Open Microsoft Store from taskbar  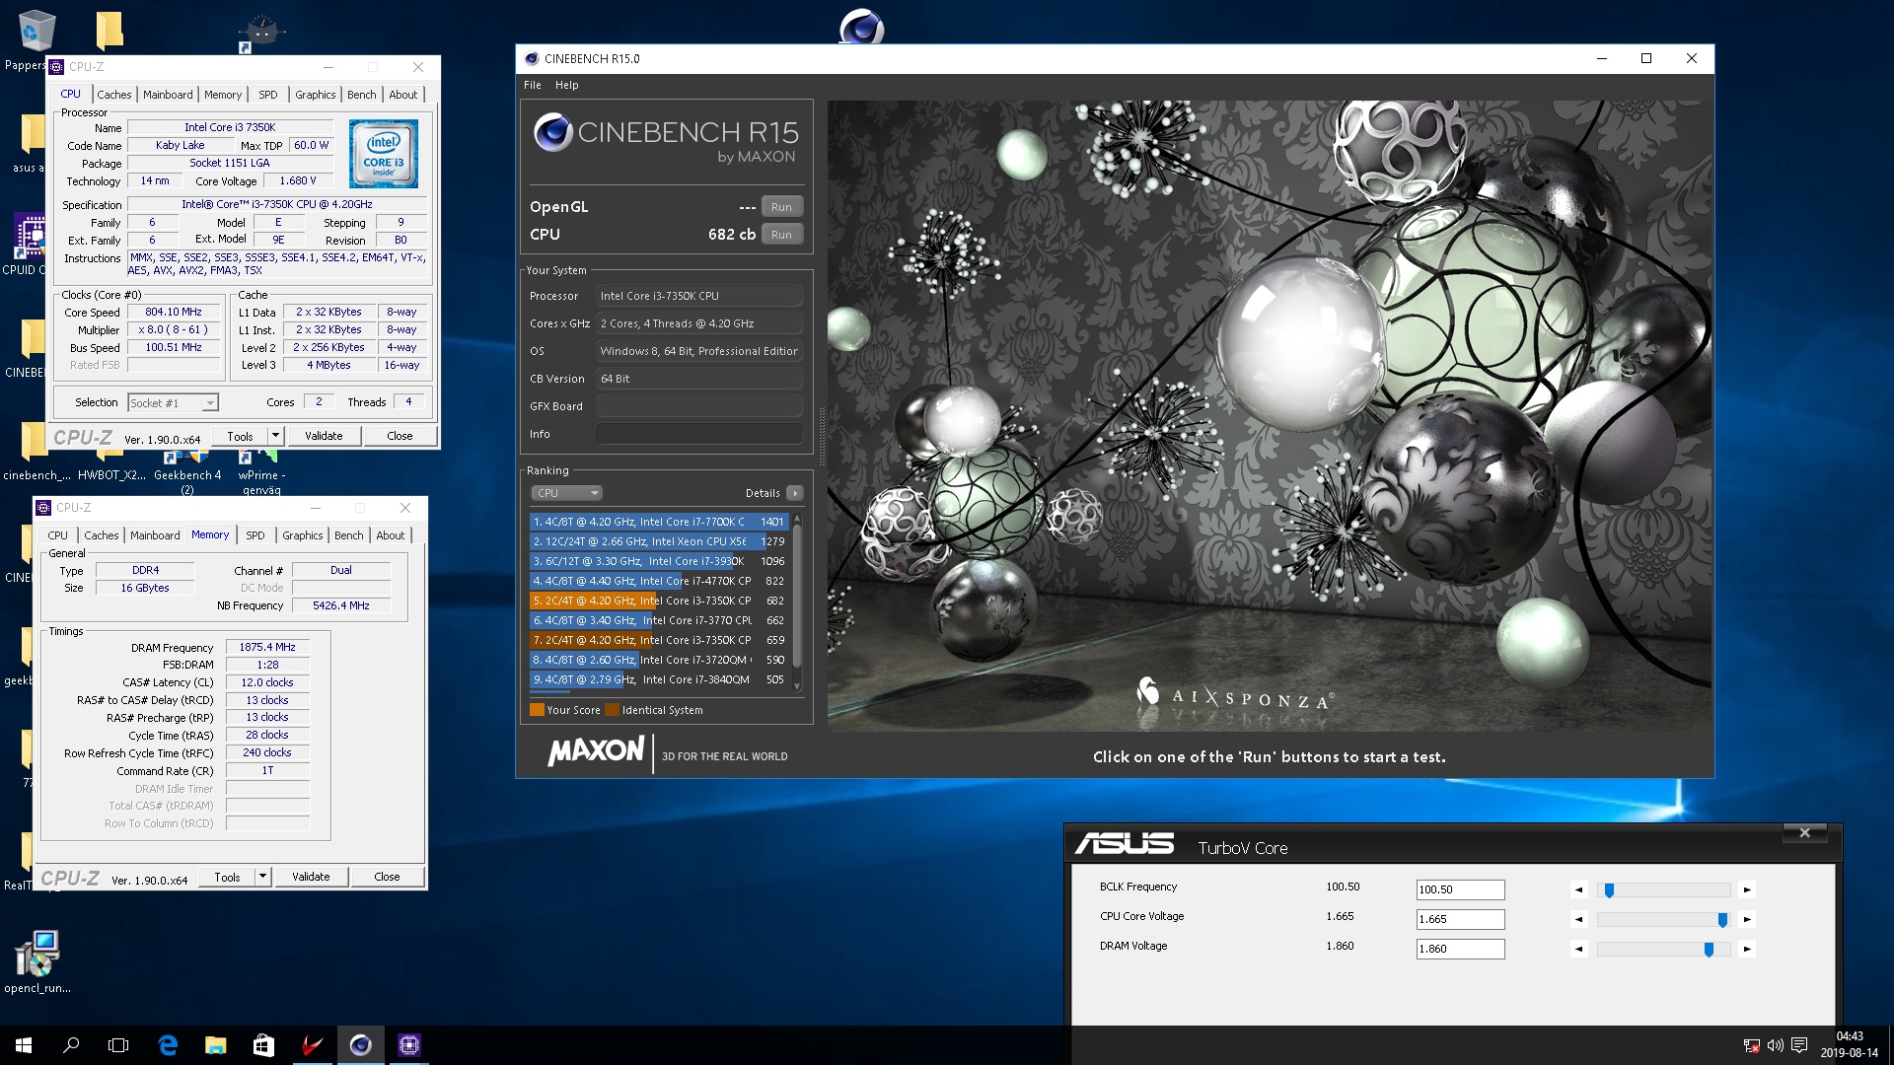click(x=263, y=1045)
